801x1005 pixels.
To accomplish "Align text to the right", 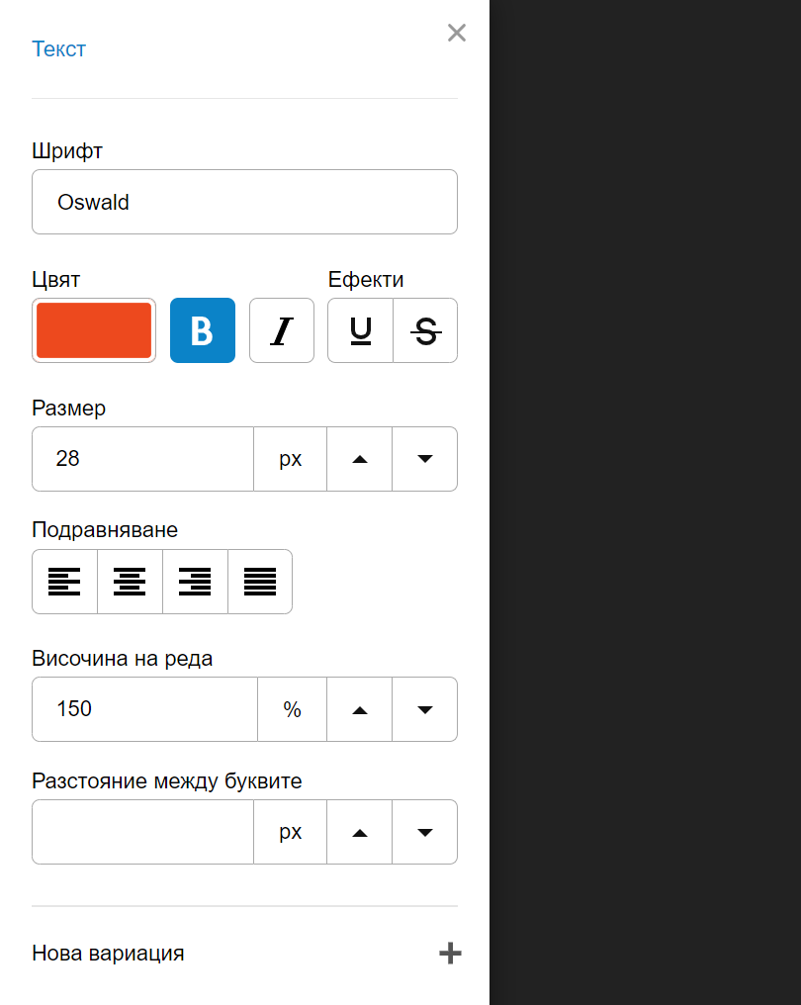I will click(x=196, y=582).
